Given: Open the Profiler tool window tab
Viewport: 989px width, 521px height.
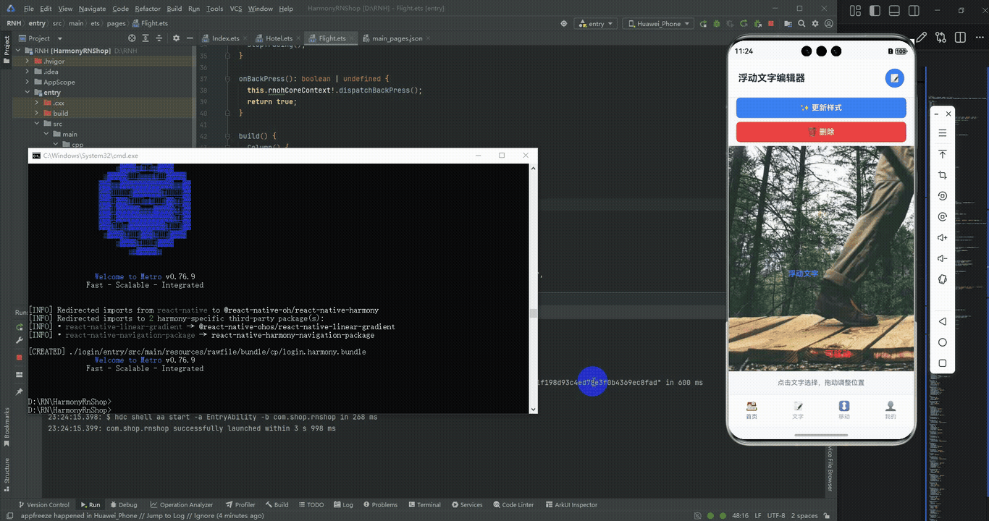Looking at the screenshot, I should 240,504.
